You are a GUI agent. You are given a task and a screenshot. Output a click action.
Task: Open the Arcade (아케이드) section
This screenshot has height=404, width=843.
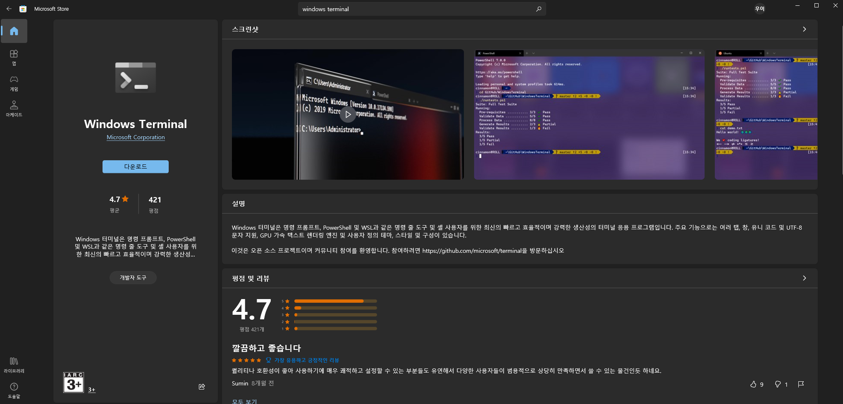click(14, 109)
